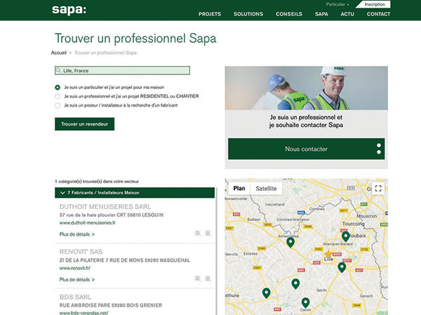Click 'DUTHOIT MENUISERIES SARL' heading
421x315 pixels.
click(x=105, y=206)
